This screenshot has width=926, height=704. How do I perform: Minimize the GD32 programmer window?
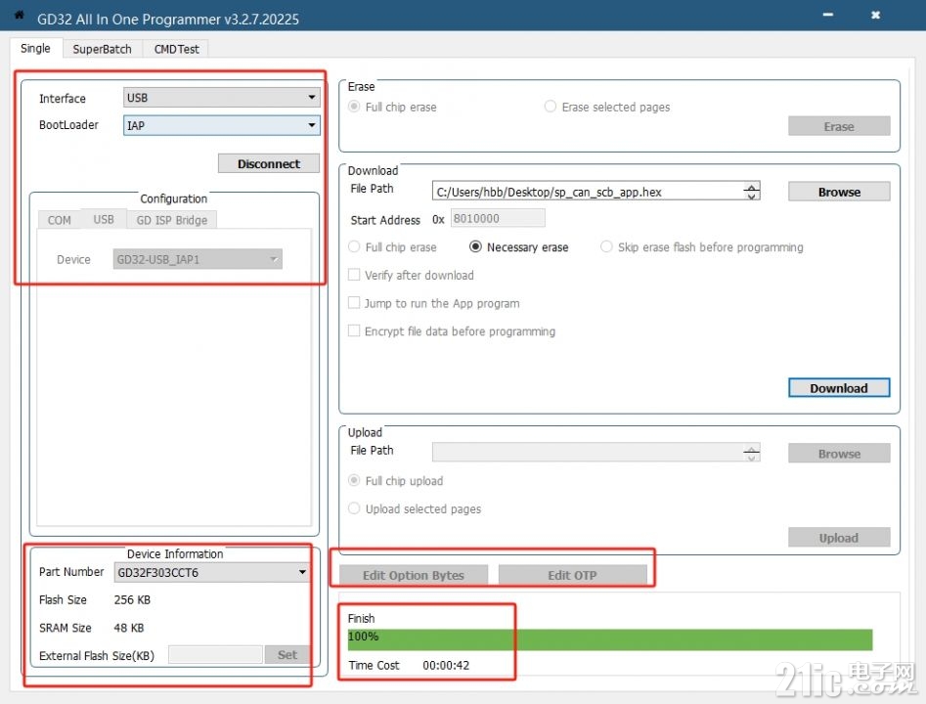click(828, 15)
